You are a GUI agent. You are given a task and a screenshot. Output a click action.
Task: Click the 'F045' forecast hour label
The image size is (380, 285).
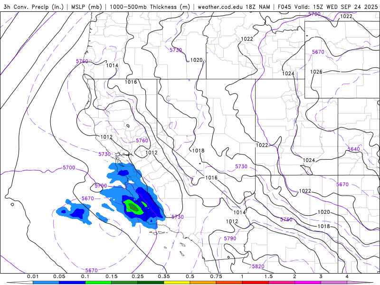click(x=284, y=7)
